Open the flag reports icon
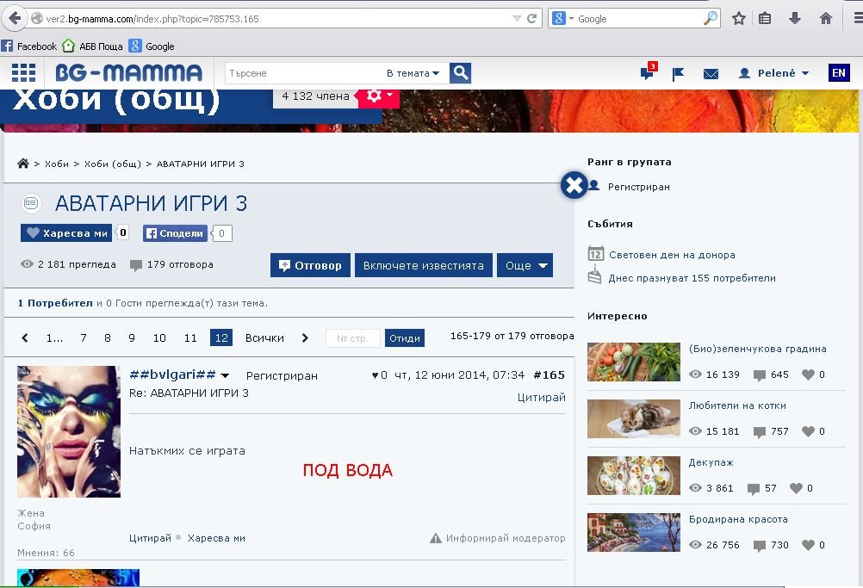This screenshot has height=588, width=863. [679, 74]
